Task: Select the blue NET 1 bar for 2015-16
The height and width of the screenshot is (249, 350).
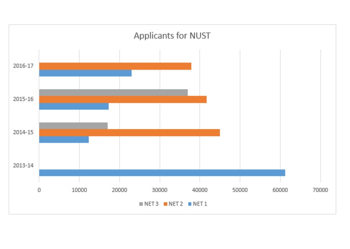Action: pos(74,106)
